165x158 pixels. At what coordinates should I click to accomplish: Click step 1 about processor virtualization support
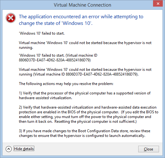click(x=85, y=95)
